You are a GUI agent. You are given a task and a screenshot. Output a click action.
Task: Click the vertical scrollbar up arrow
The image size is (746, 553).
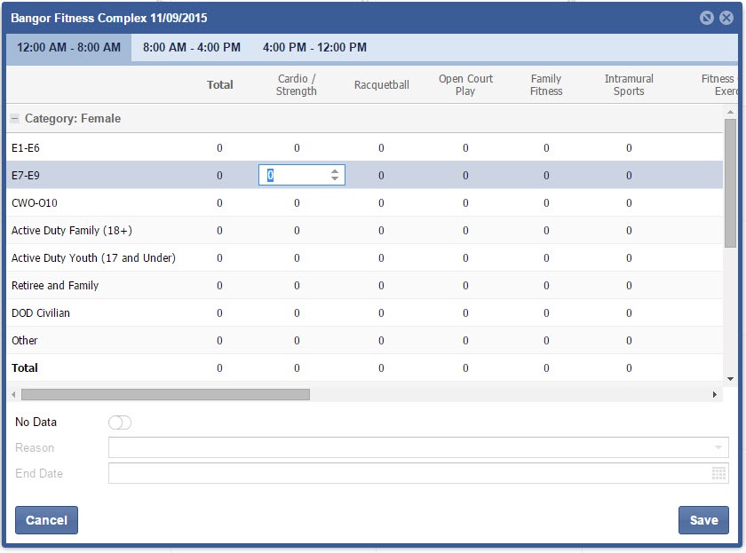point(730,112)
